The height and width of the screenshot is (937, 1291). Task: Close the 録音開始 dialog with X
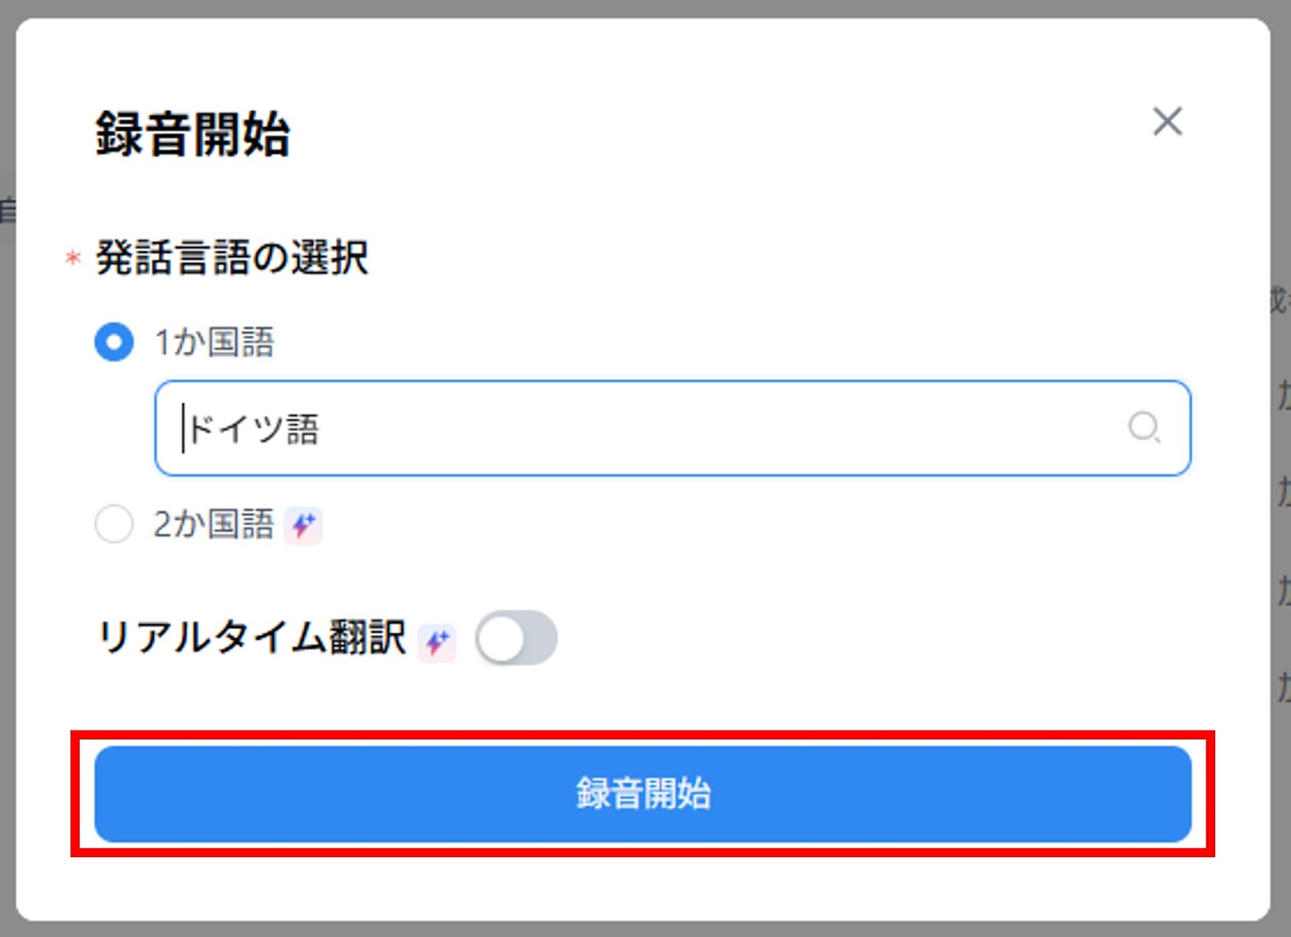[x=1167, y=122]
